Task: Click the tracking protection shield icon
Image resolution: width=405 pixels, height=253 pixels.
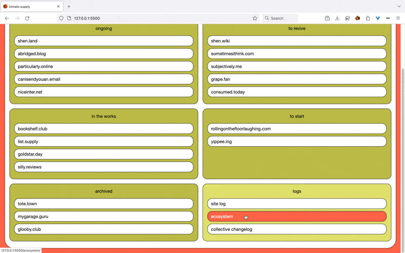Action: click(x=61, y=18)
